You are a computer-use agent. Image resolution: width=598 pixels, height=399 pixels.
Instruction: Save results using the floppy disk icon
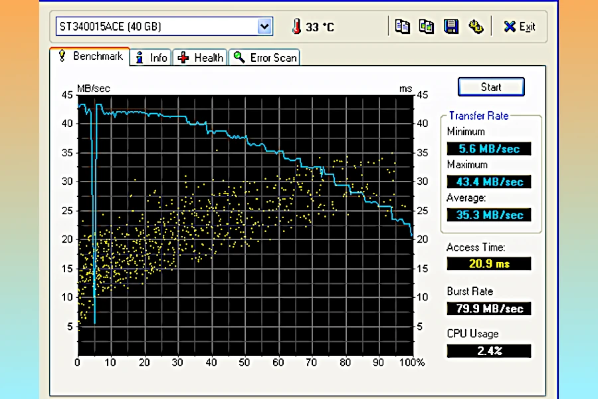point(450,27)
